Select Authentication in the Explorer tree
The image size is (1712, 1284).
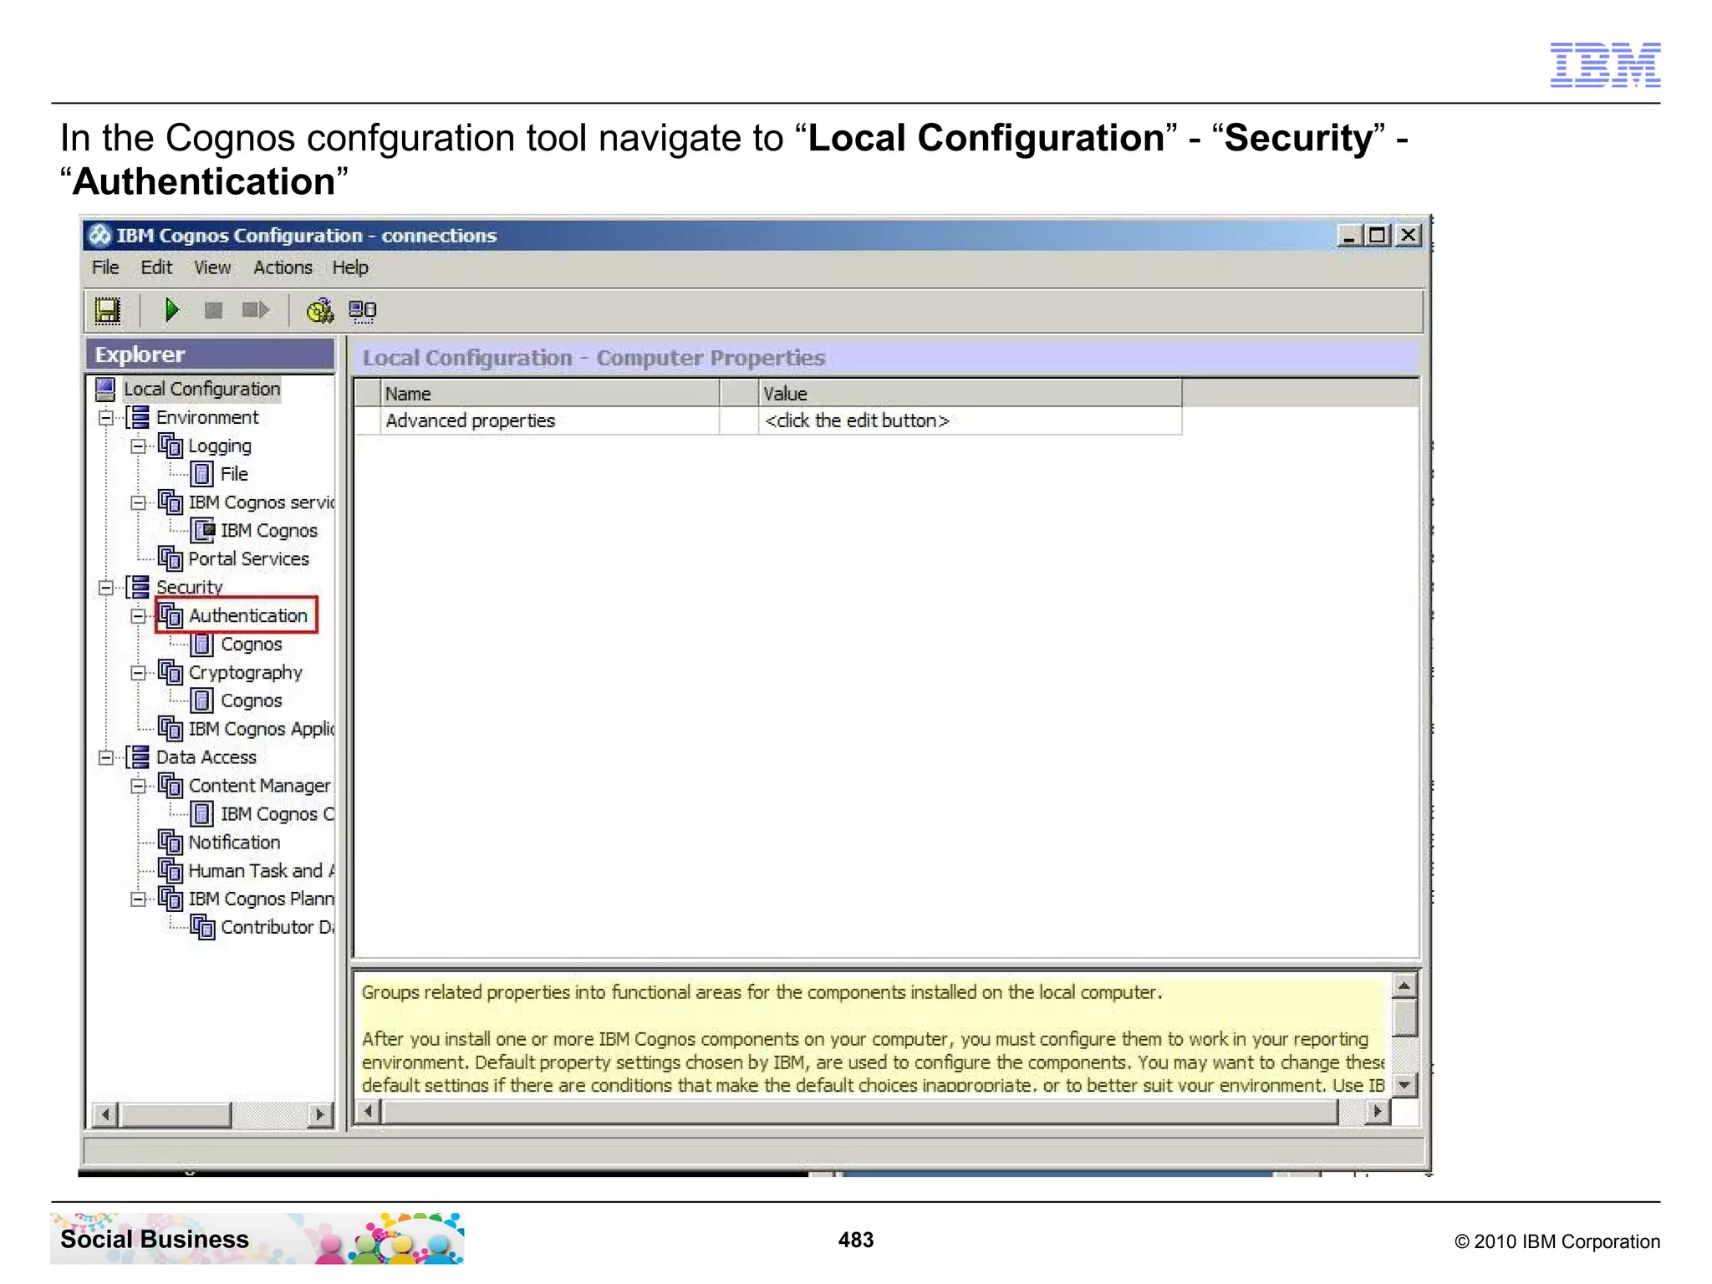248,615
